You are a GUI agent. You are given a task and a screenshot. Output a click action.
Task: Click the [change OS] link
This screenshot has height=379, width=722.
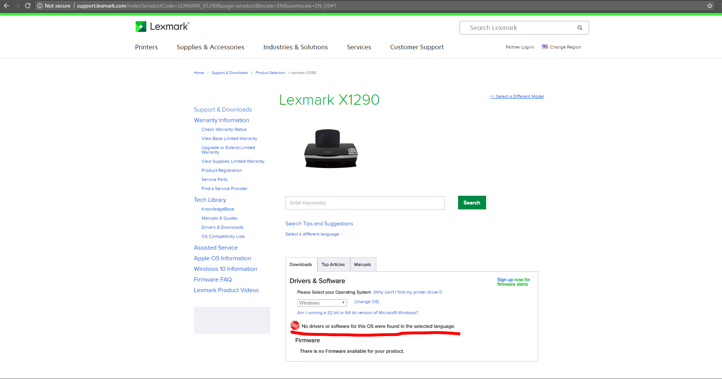click(367, 302)
